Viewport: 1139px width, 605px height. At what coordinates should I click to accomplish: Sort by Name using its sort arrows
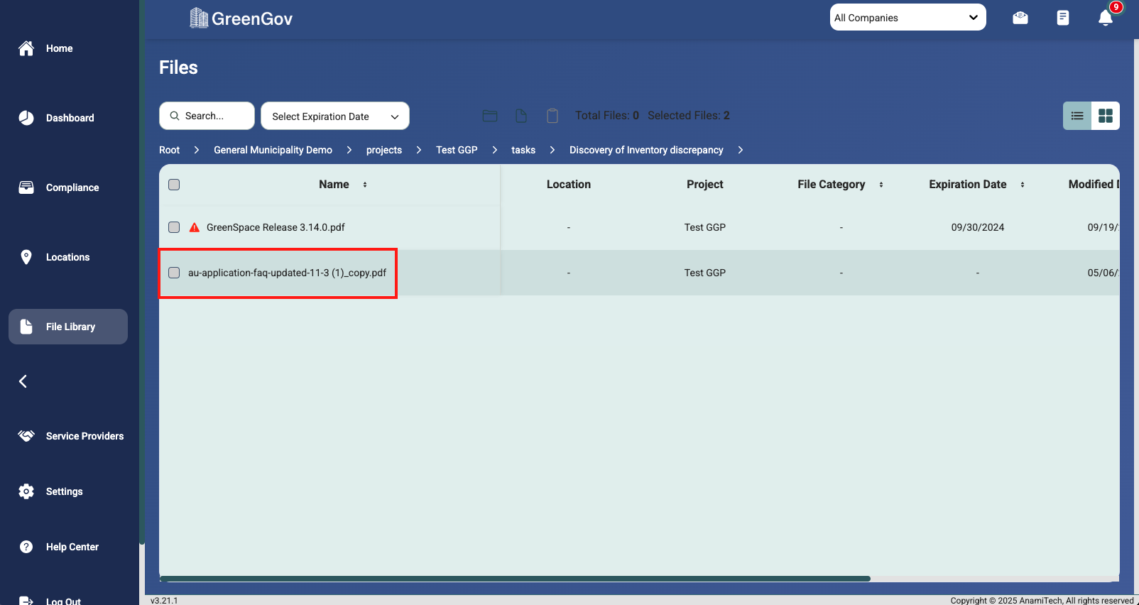[365, 185]
